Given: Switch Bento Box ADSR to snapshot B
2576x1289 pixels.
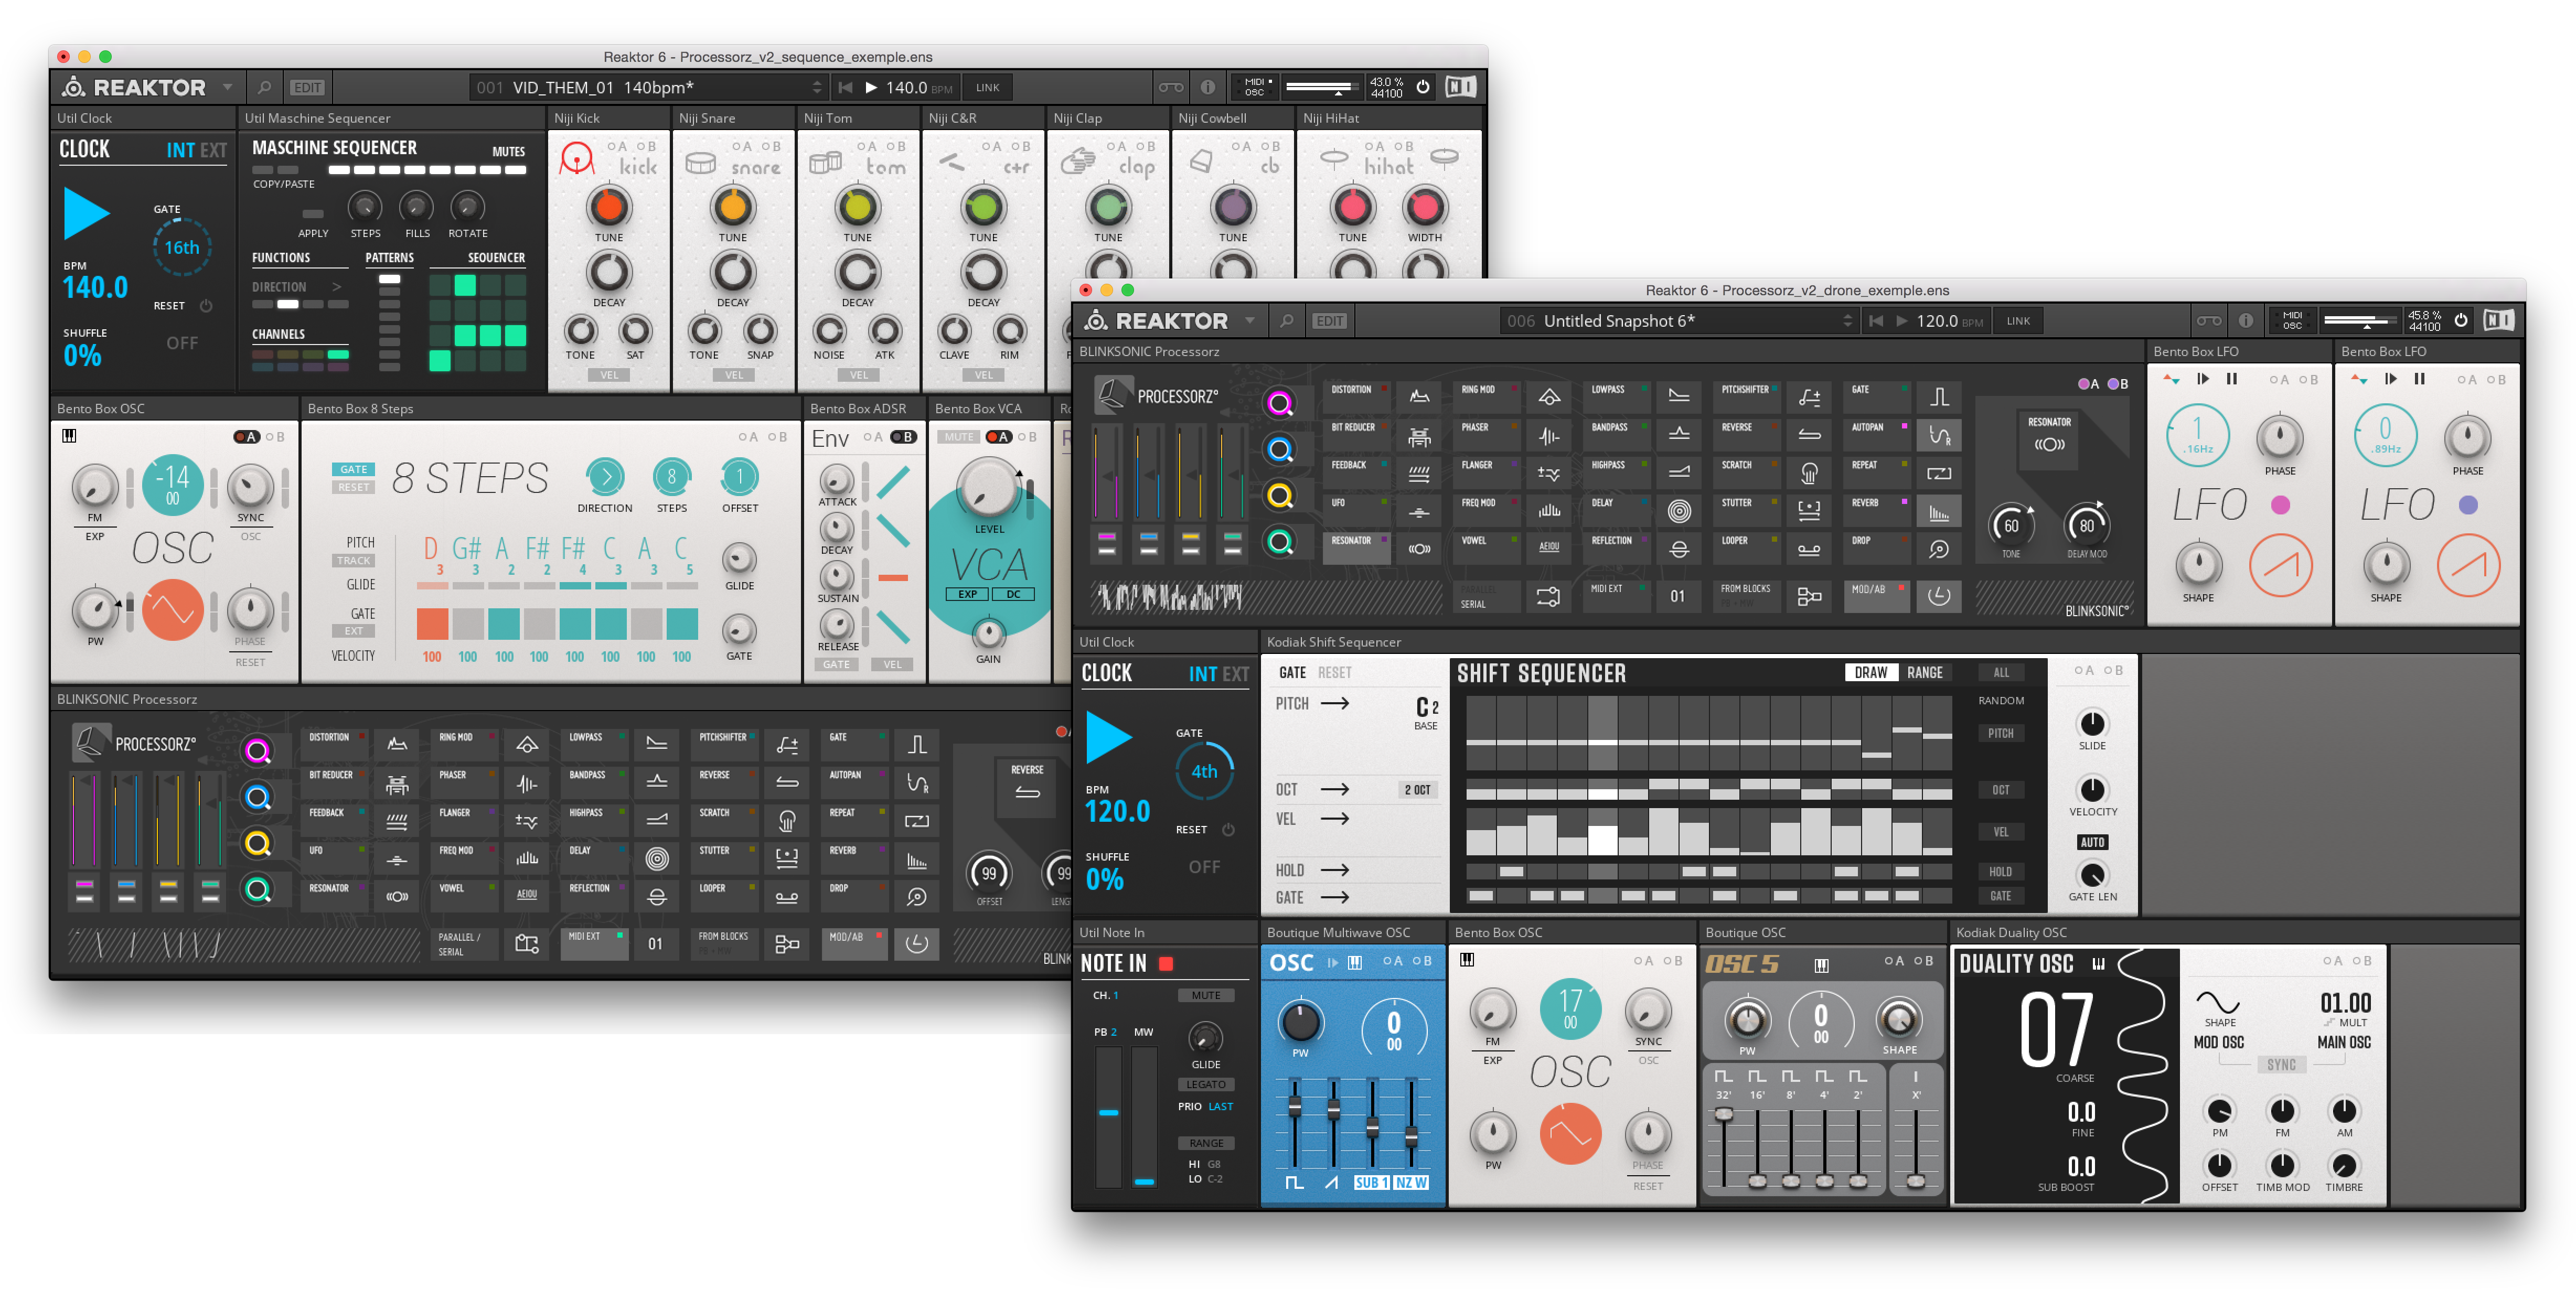Looking at the screenshot, I should point(903,437).
